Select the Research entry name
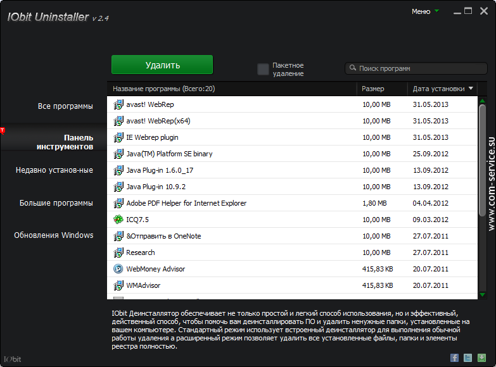The image size is (496, 367). [141, 252]
